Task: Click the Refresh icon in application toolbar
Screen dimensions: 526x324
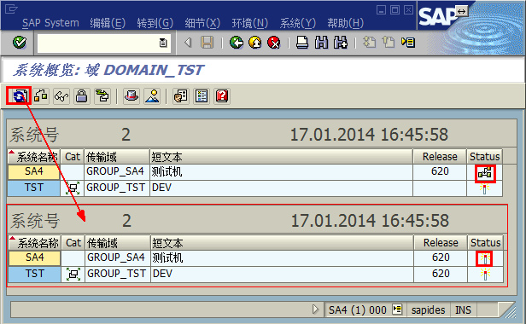Action: tap(20, 96)
